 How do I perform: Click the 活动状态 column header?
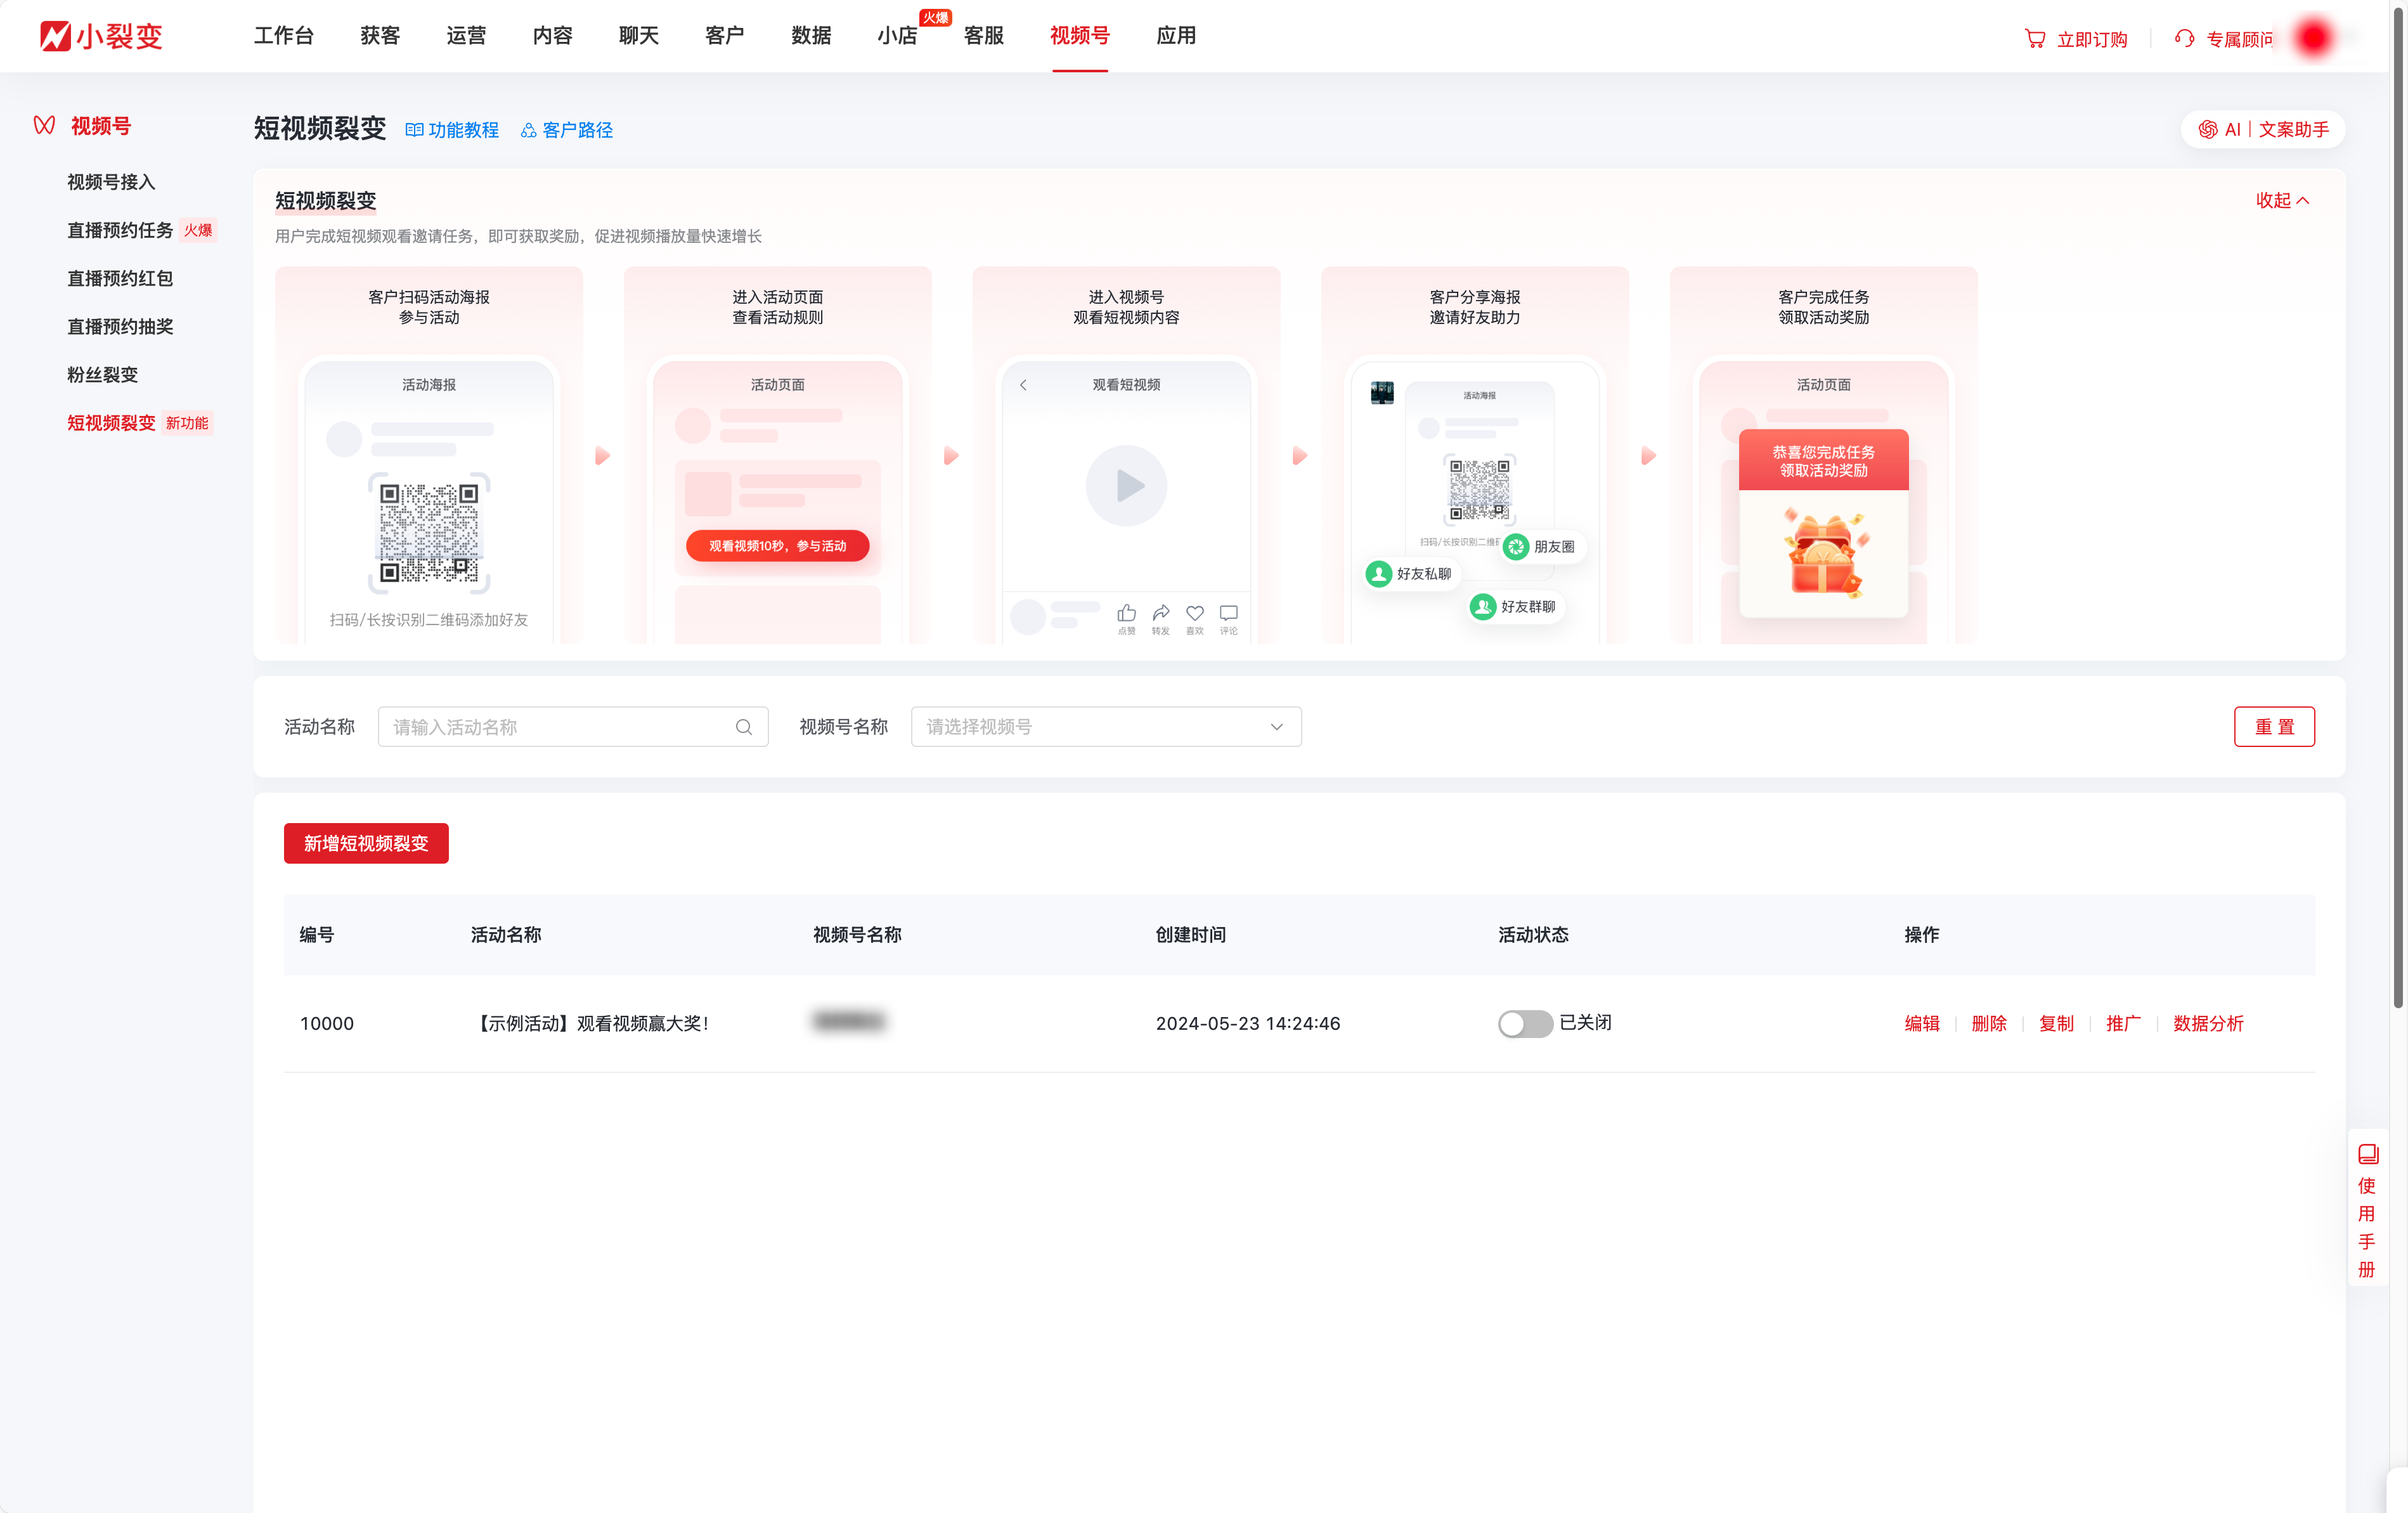1533,934
